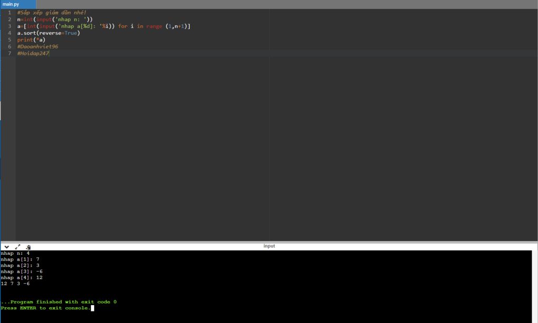The width and height of the screenshot is (538, 323).
Task: Click the comment #Hoidap247
Action: pyautogui.click(x=33, y=54)
